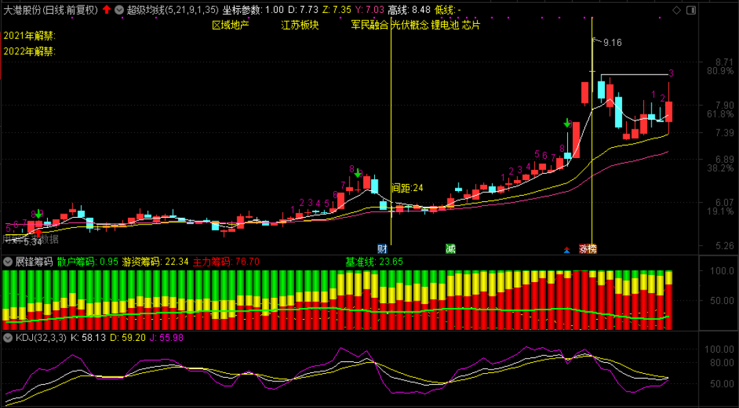Click the 间距:24 label

[408, 188]
